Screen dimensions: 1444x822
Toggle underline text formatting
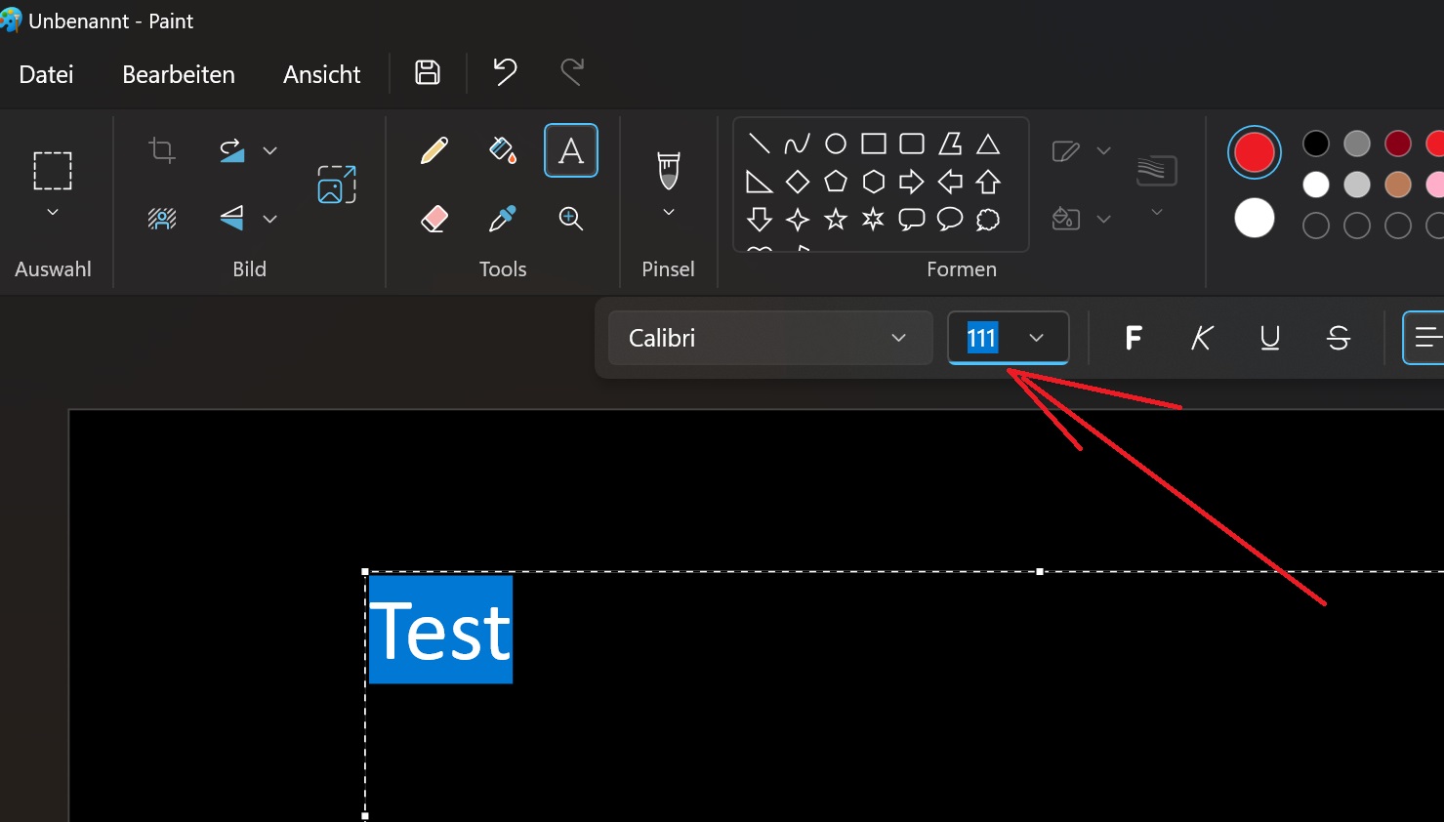point(1270,338)
